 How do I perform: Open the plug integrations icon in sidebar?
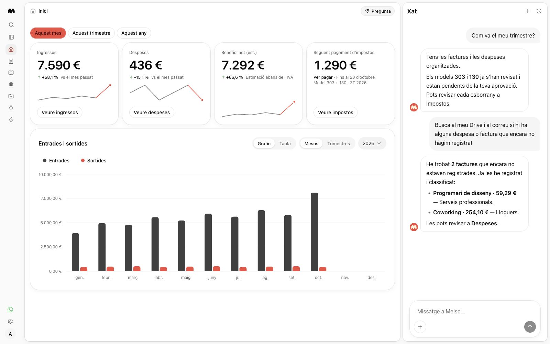point(11,108)
